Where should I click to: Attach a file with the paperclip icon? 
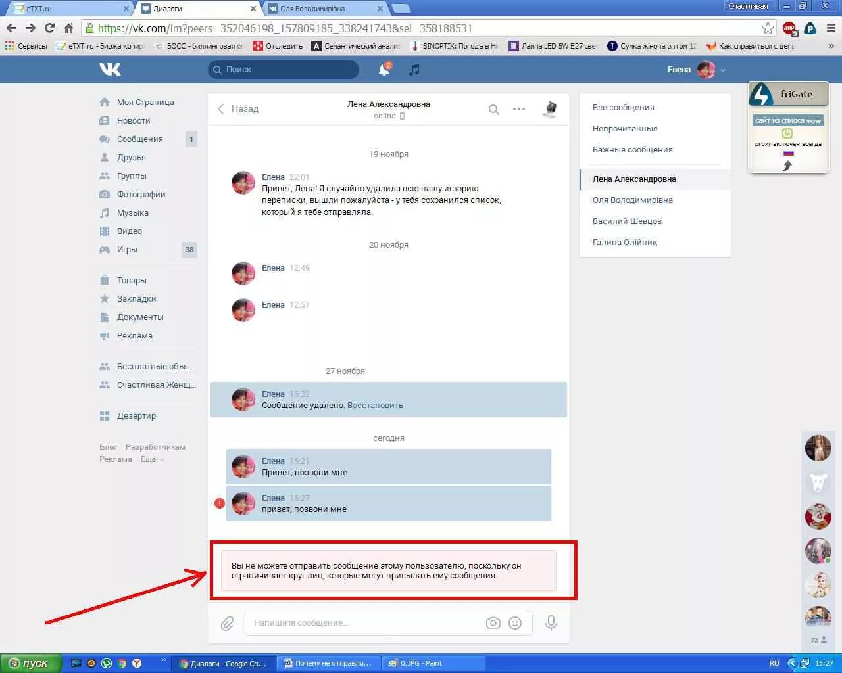[227, 622]
